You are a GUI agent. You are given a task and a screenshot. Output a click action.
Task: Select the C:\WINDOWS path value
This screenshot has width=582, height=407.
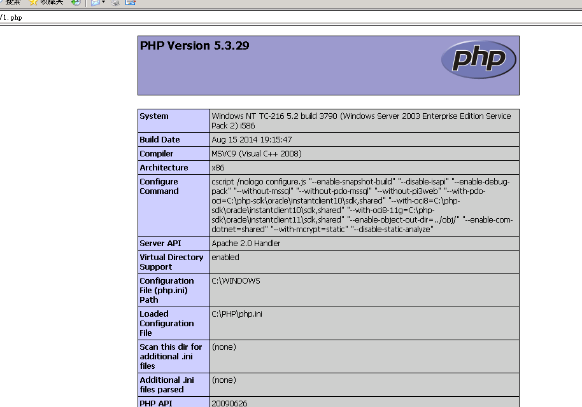click(236, 281)
